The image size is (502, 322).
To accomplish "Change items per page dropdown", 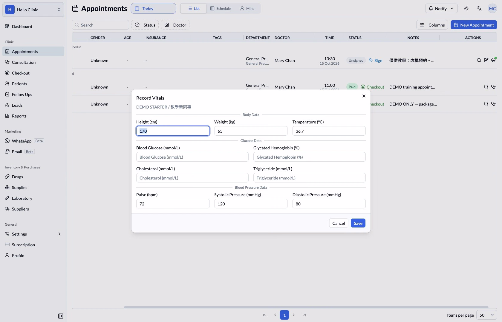I will click(487, 315).
